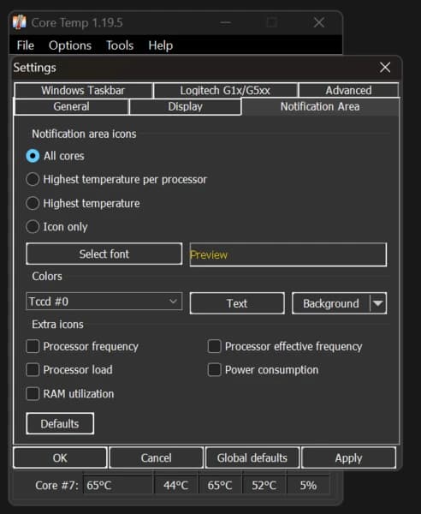Click the font Preview box
421x514 pixels.
point(288,254)
